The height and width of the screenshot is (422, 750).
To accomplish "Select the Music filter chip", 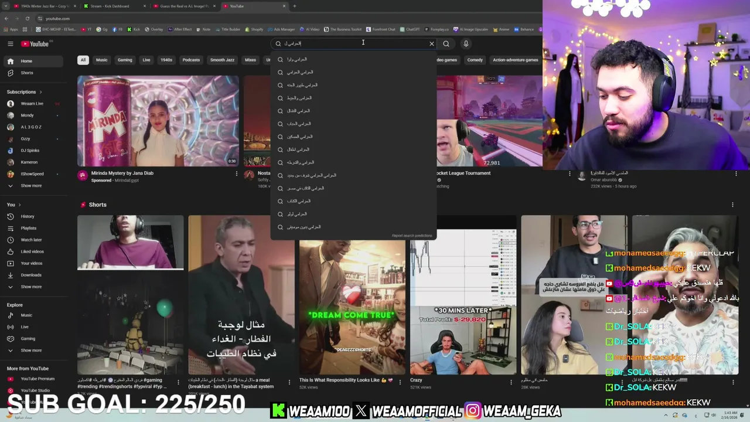I will click(102, 60).
